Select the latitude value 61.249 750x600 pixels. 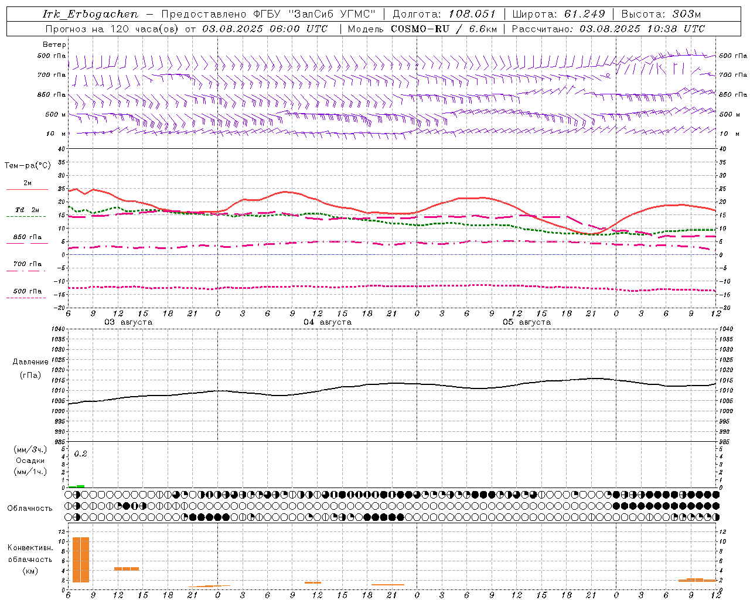click(585, 14)
